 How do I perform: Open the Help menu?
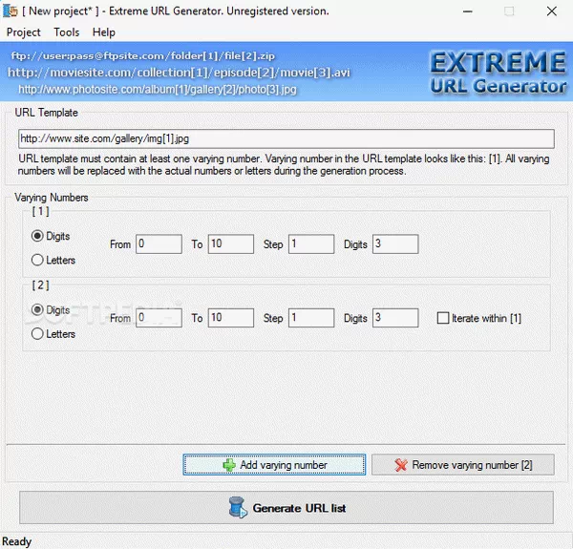tap(104, 32)
